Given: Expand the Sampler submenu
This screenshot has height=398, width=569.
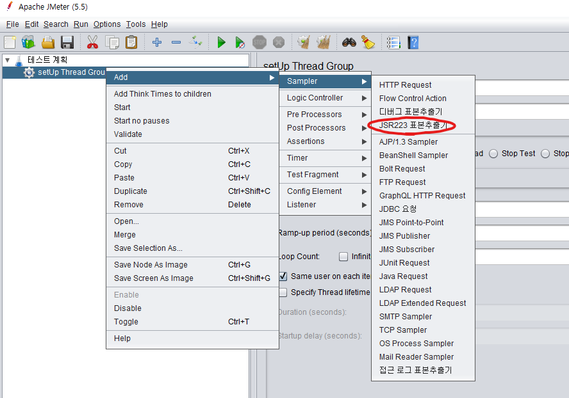Looking at the screenshot, I should point(325,81).
